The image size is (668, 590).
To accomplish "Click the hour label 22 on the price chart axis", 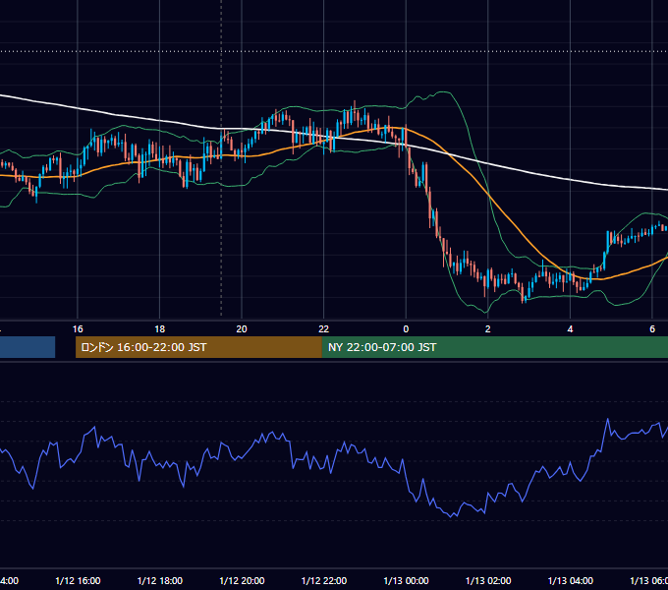I will click(324, 329).
